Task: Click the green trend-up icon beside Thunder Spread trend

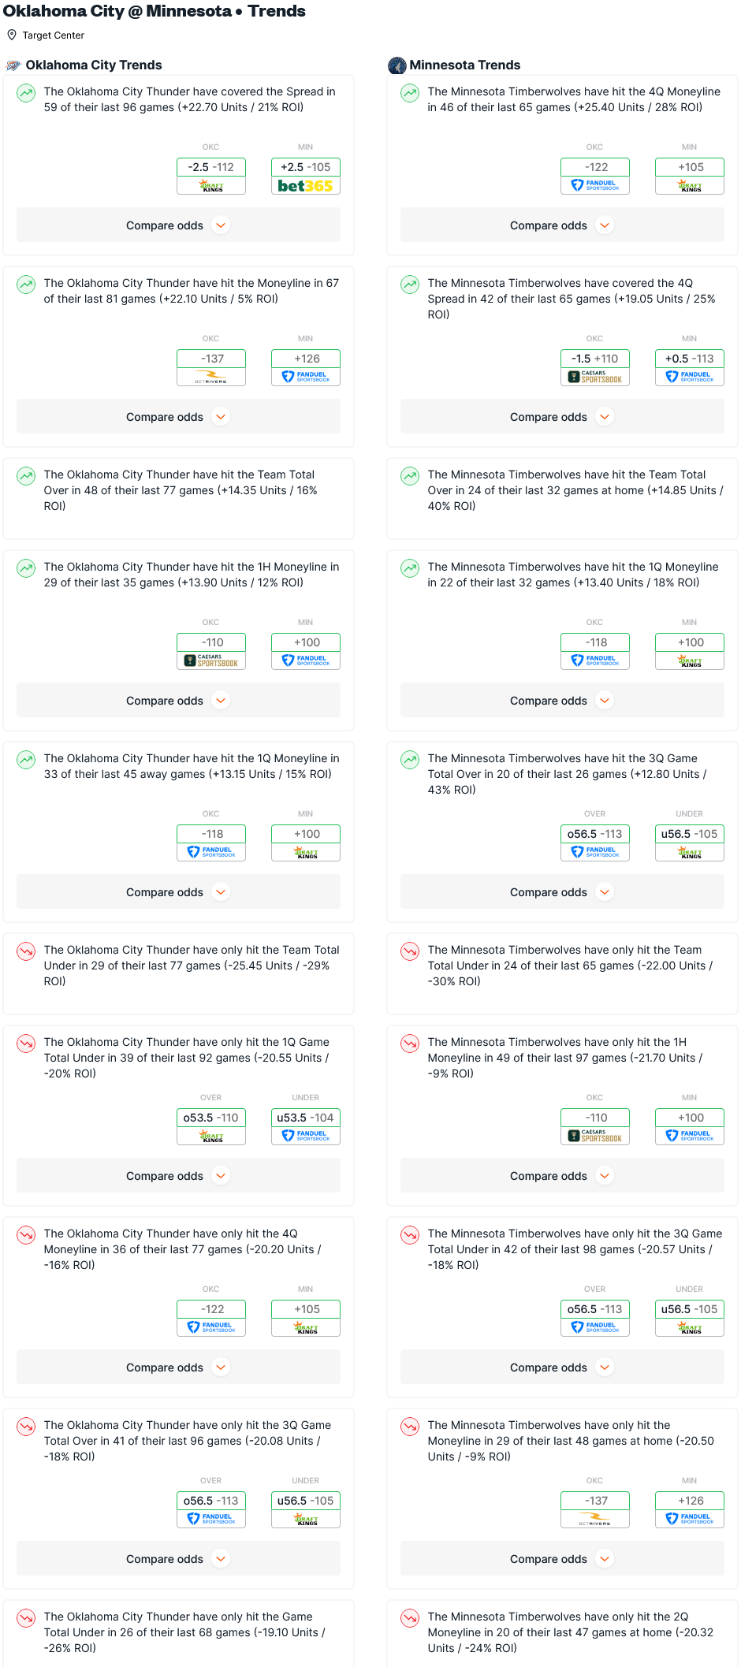Action: click(26, 94)
